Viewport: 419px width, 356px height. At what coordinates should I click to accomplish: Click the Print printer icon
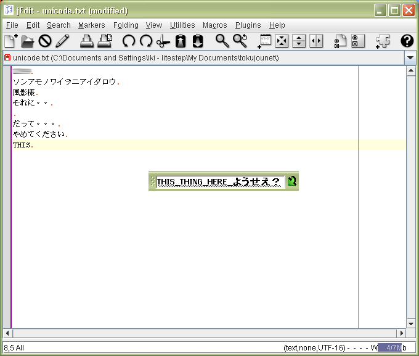click(x=87, y=41)
